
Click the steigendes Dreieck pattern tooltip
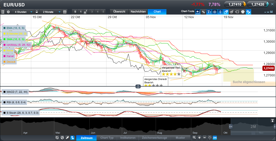(156, 81)
